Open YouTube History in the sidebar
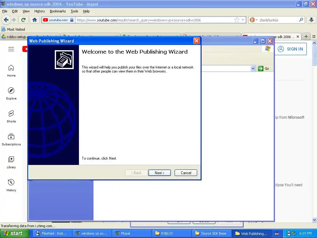This screenshot has width=317, height=238. coord(11,185)
